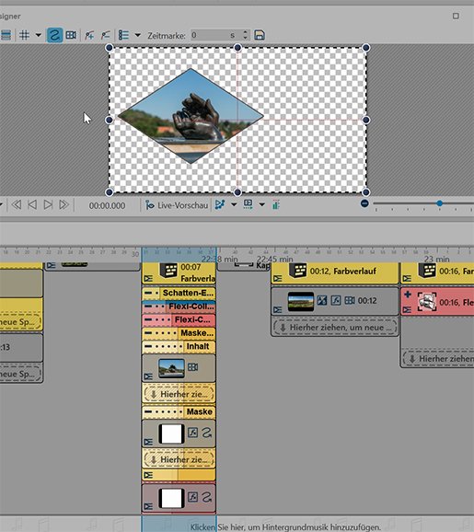
Task: Select the 00:12, Farbverlauf chapter
Action: (334, 272)
